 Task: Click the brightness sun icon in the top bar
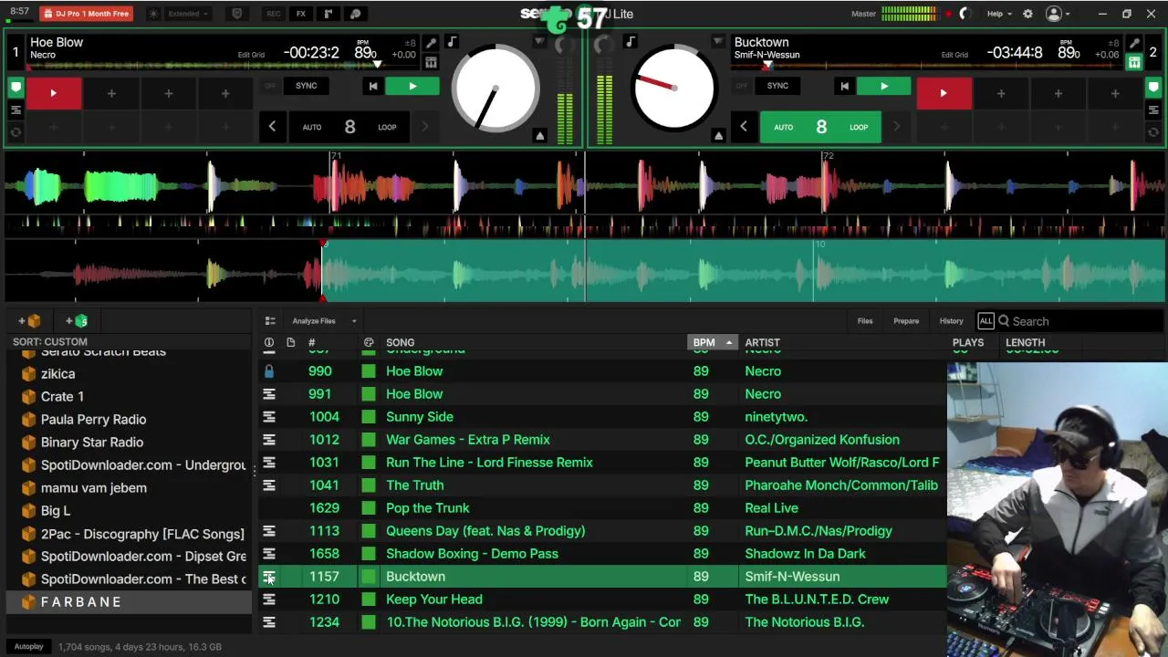click(x=152, y=14)
